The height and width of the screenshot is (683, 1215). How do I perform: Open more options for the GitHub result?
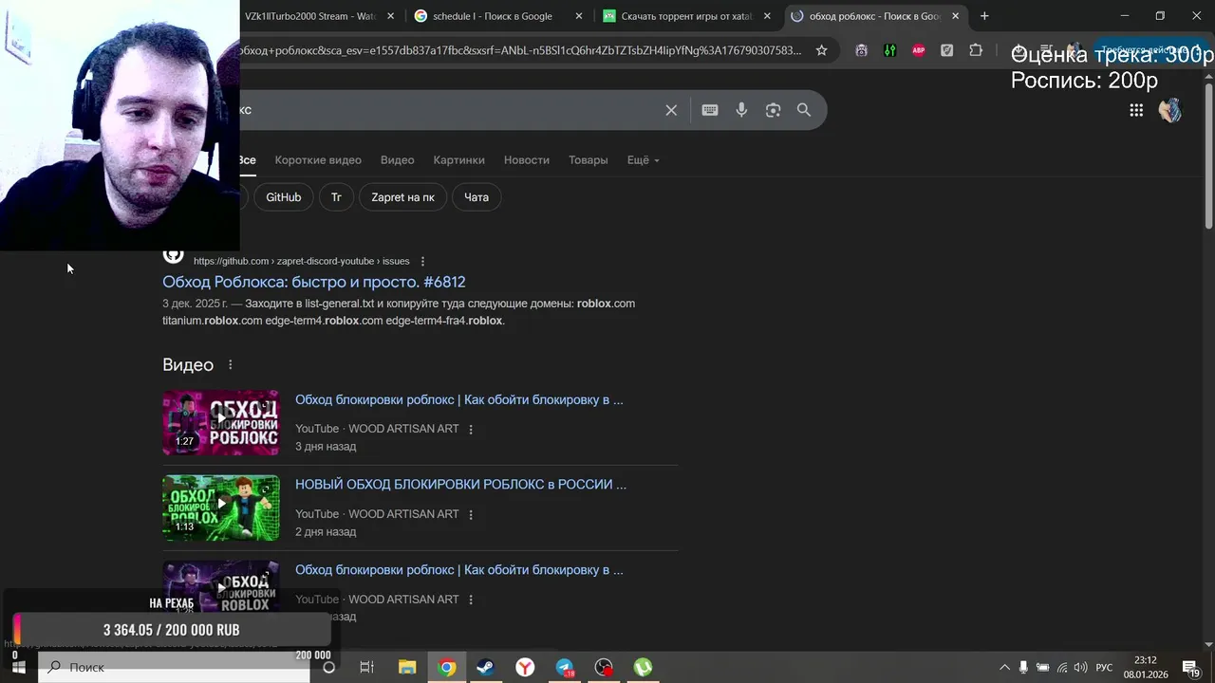[x=422, y=261]
